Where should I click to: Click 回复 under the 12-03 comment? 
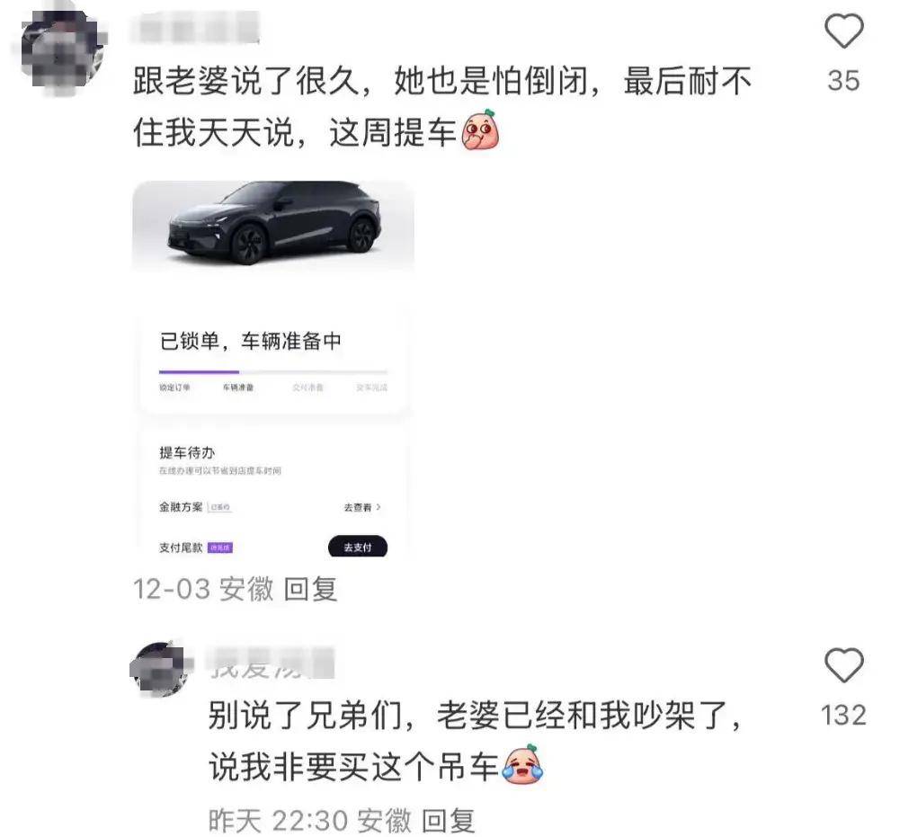click(310, 589)
